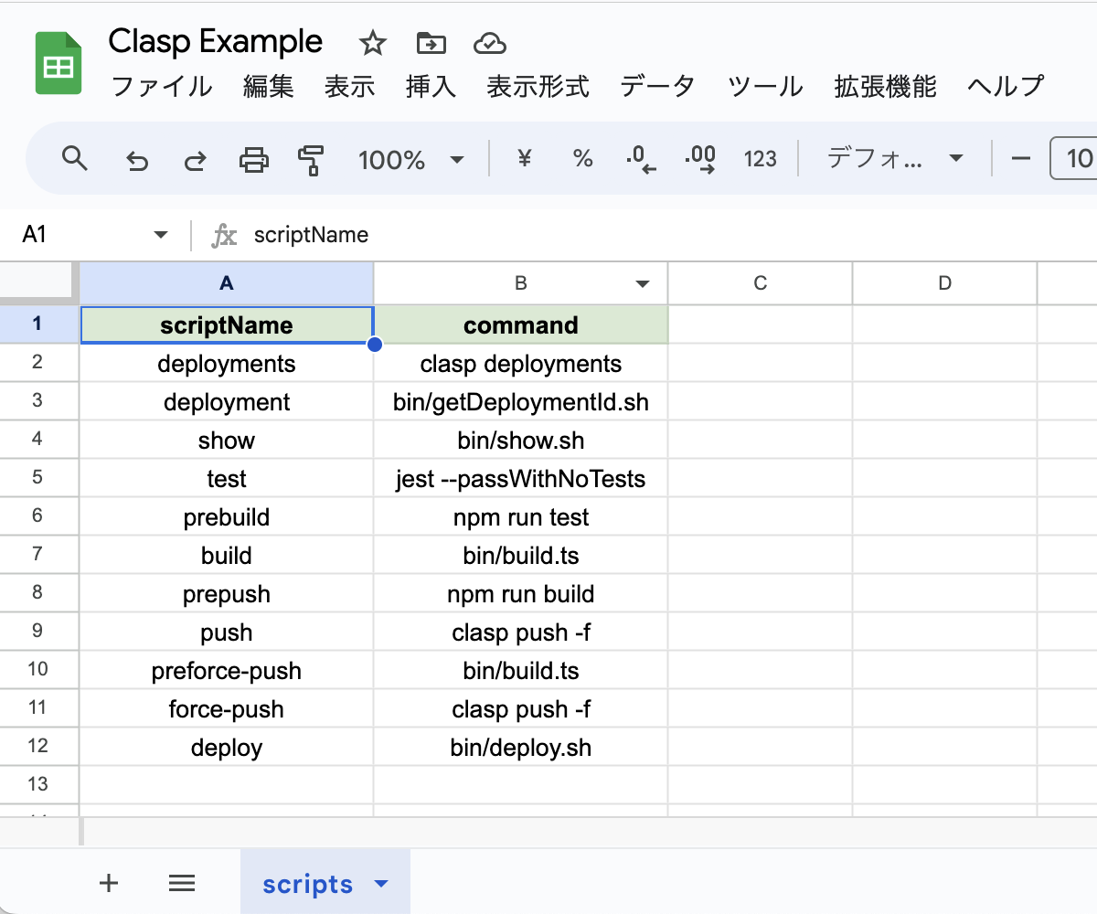Click the search menus magnifier icon
This screenshot has width=1097, height=914.
tap(75, 158)
